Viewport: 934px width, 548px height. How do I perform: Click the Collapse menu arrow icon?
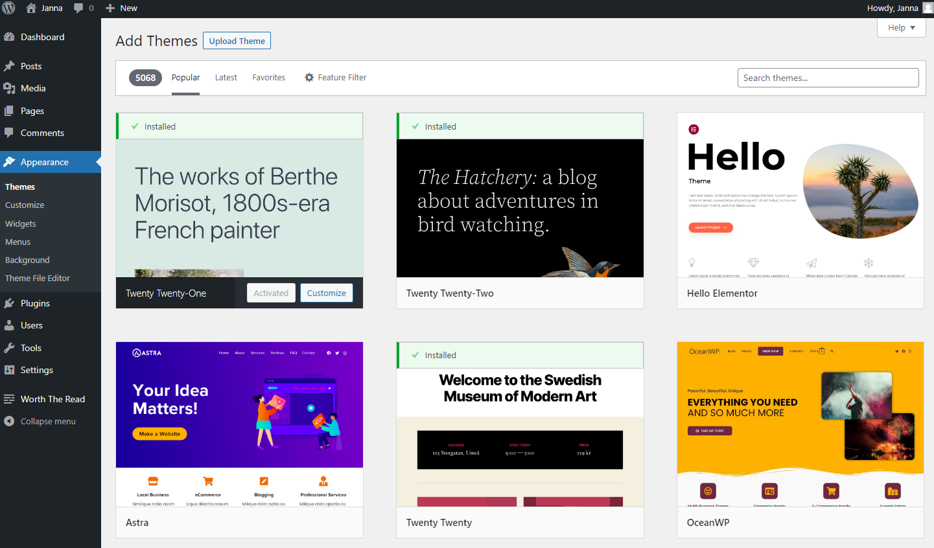tap(9, 421)
